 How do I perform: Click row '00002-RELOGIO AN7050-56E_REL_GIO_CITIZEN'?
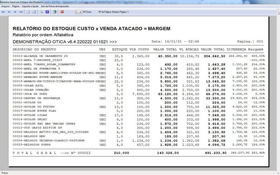[138, 132]
